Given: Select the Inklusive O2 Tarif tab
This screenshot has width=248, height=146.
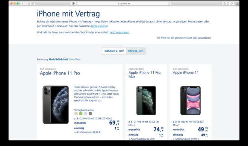Looking at the screenshot, I should 114,51.
